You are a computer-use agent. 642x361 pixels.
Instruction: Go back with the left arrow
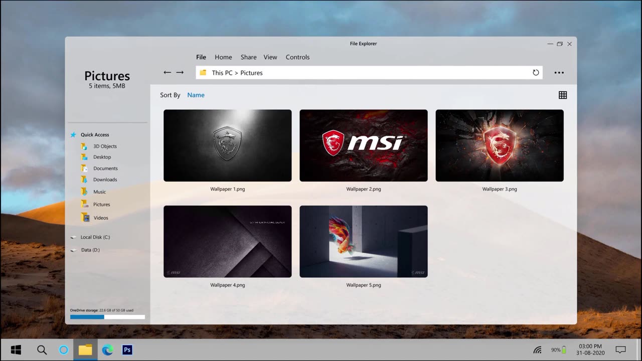tap(168, 73)
